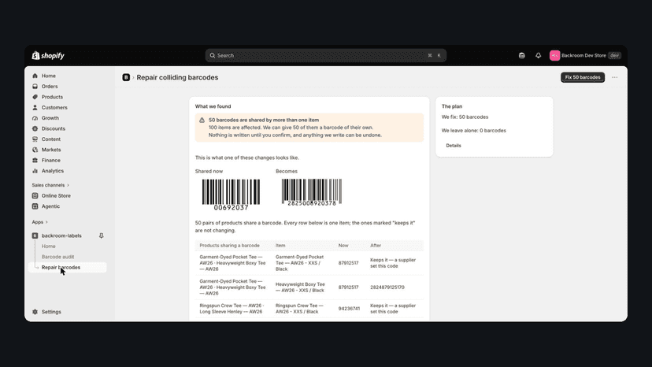Open the Barcode audit page

57,257
